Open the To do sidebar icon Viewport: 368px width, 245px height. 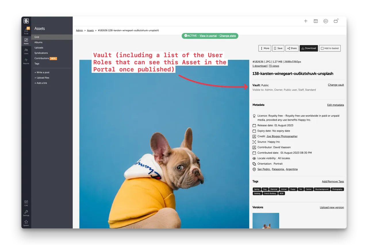(x=26, y=31)
